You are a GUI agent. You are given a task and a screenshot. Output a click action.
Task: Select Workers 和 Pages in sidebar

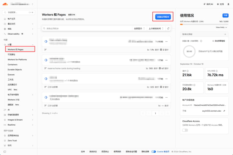pyautogui.click(x=20, y=49)
